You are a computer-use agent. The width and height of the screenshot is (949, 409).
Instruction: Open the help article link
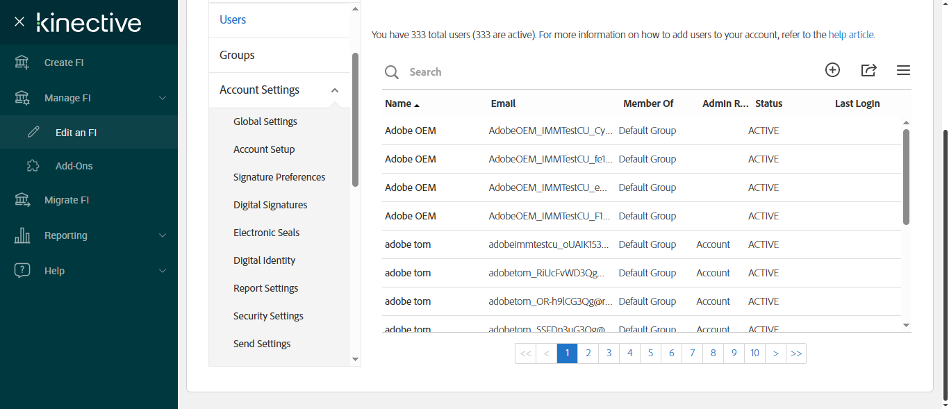(x=851, y=35)
